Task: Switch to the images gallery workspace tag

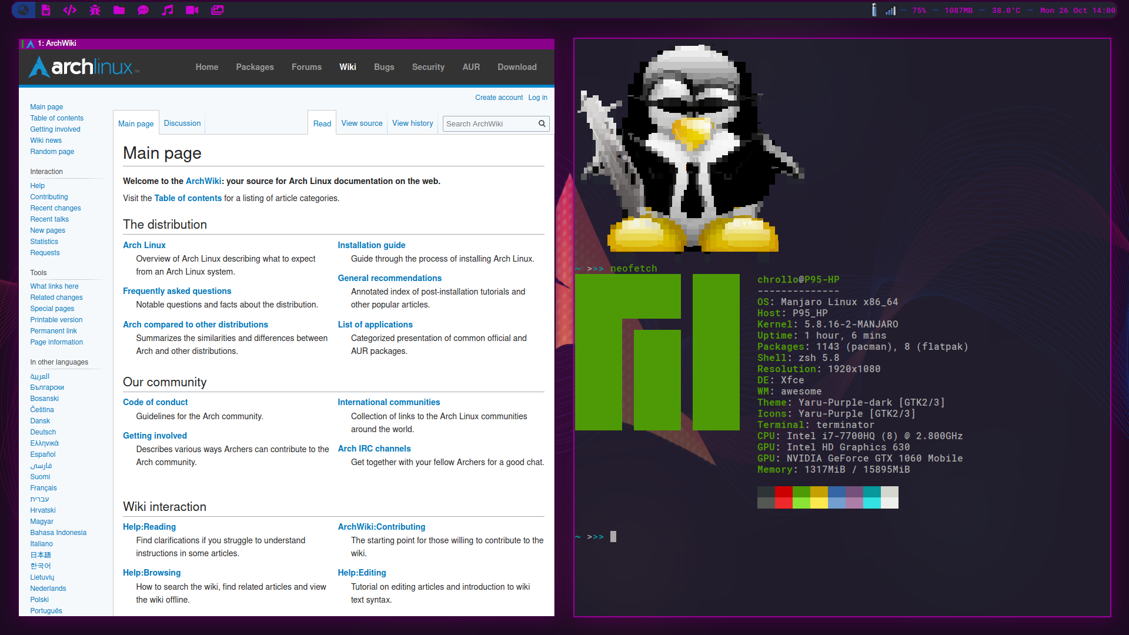Action: pos(217,10)
